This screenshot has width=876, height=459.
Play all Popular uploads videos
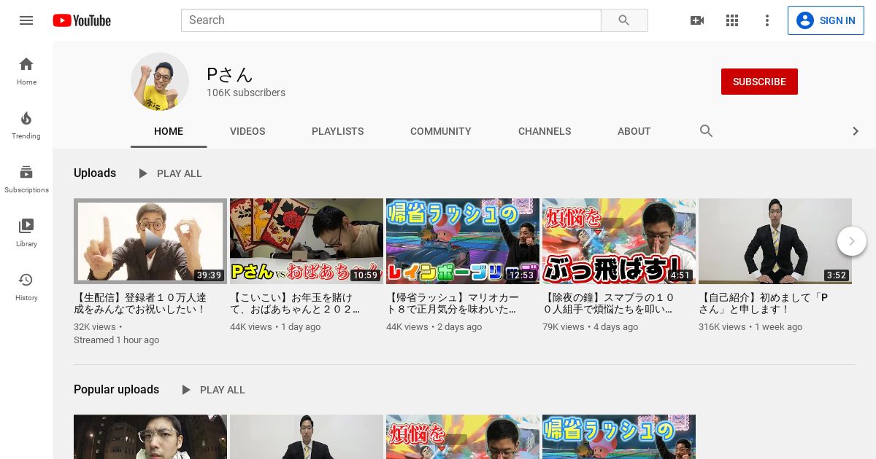[x=212, y=390]
